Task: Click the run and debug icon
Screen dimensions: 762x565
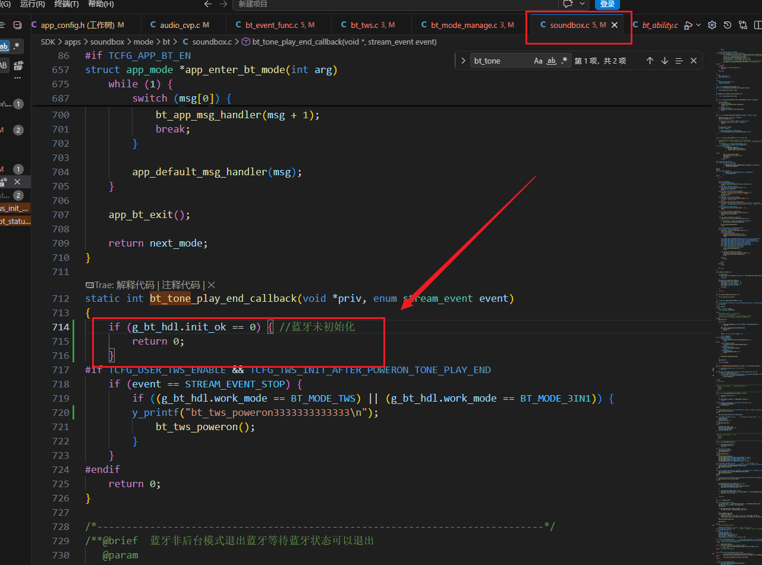Action: point(688,25)
